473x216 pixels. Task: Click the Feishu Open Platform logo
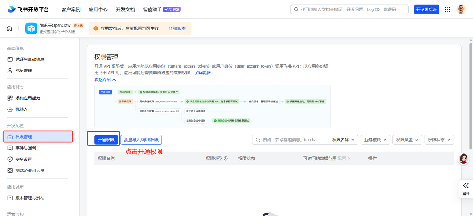[28, 10]
